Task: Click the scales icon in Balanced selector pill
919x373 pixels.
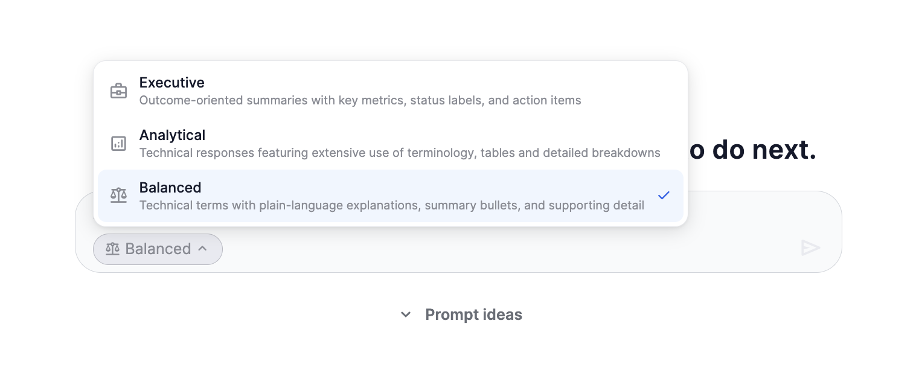Action: [112, 249]
